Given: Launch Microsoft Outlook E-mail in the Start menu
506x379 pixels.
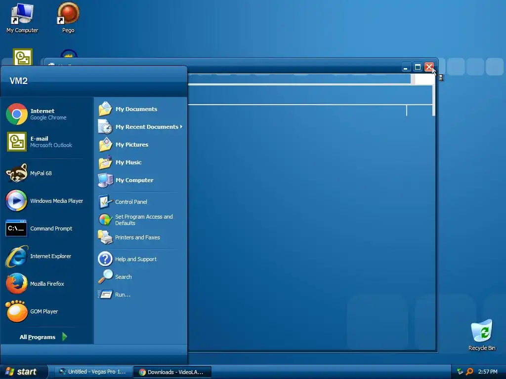Looking at the screenshot, I should click(x=47, y=142).
